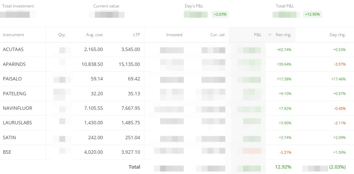Click APARINDS net change +39.64%

[x=284, y=65]
